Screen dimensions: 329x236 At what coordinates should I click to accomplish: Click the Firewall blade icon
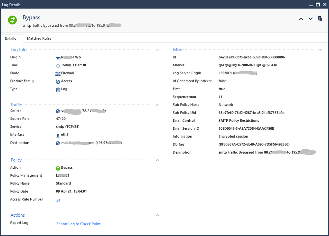pyautogui.click(x=58, y=74)
